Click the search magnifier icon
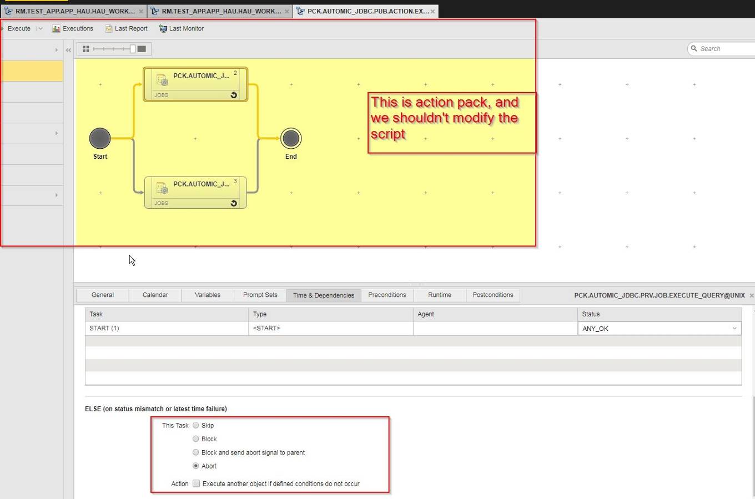 pyautogui.click(x=695, y=48)
